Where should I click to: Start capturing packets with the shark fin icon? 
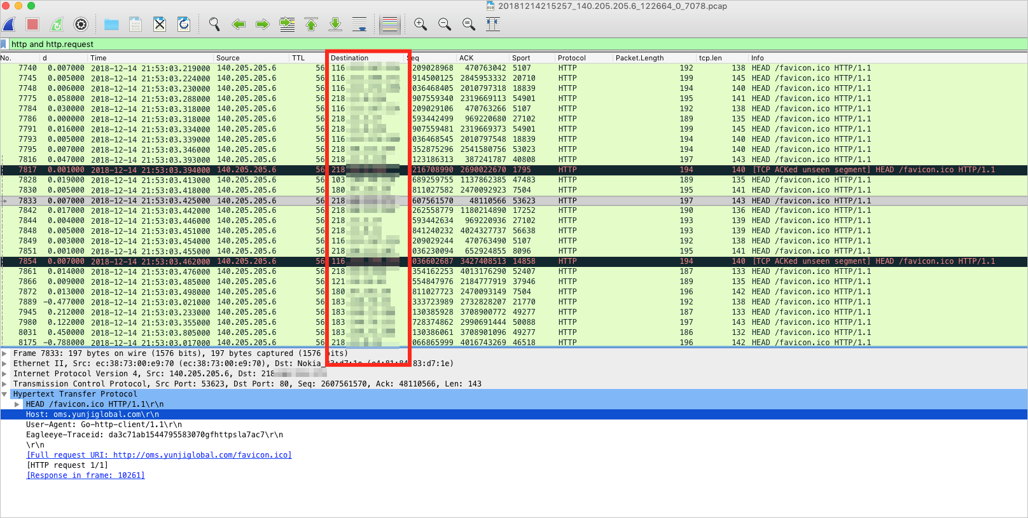coord(10,25)
